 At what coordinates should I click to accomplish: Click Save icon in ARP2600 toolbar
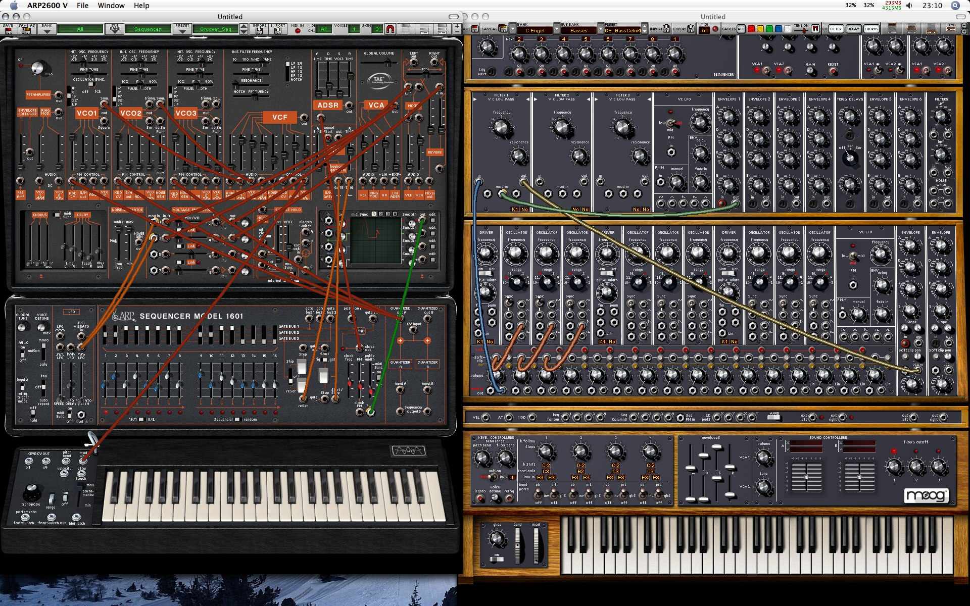[x=8, y=31]
